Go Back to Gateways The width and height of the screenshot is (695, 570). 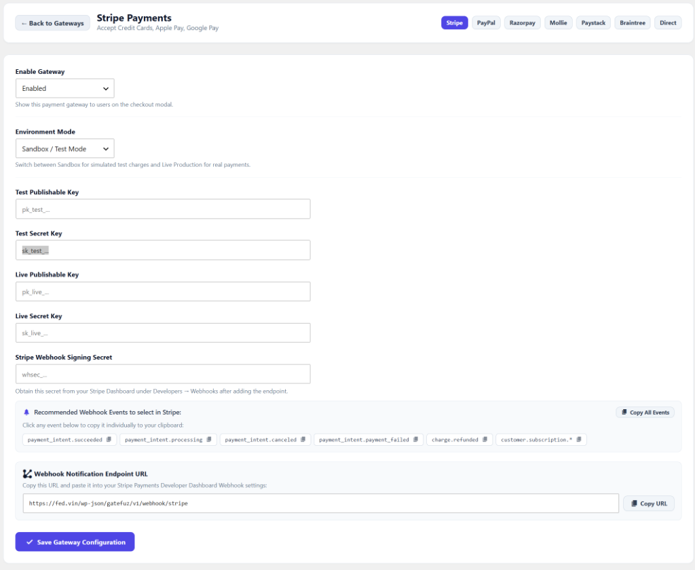tap(52, 23)
